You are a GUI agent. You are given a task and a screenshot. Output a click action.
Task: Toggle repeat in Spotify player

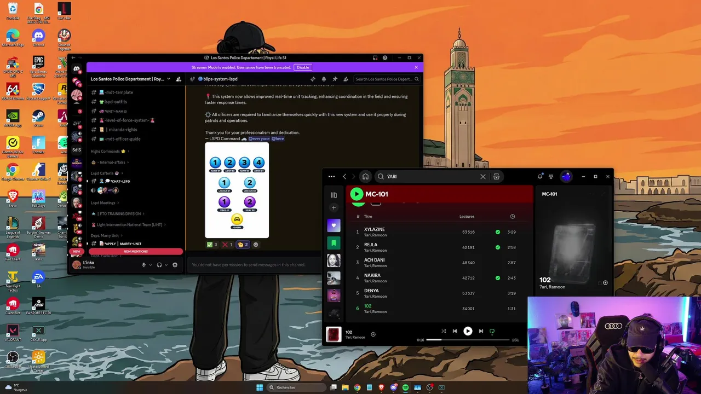pyautogui.click(x=492, y=331)
